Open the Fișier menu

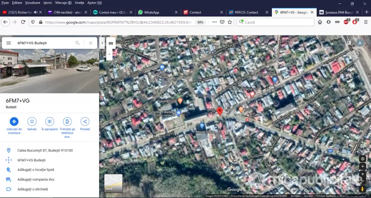5,3
